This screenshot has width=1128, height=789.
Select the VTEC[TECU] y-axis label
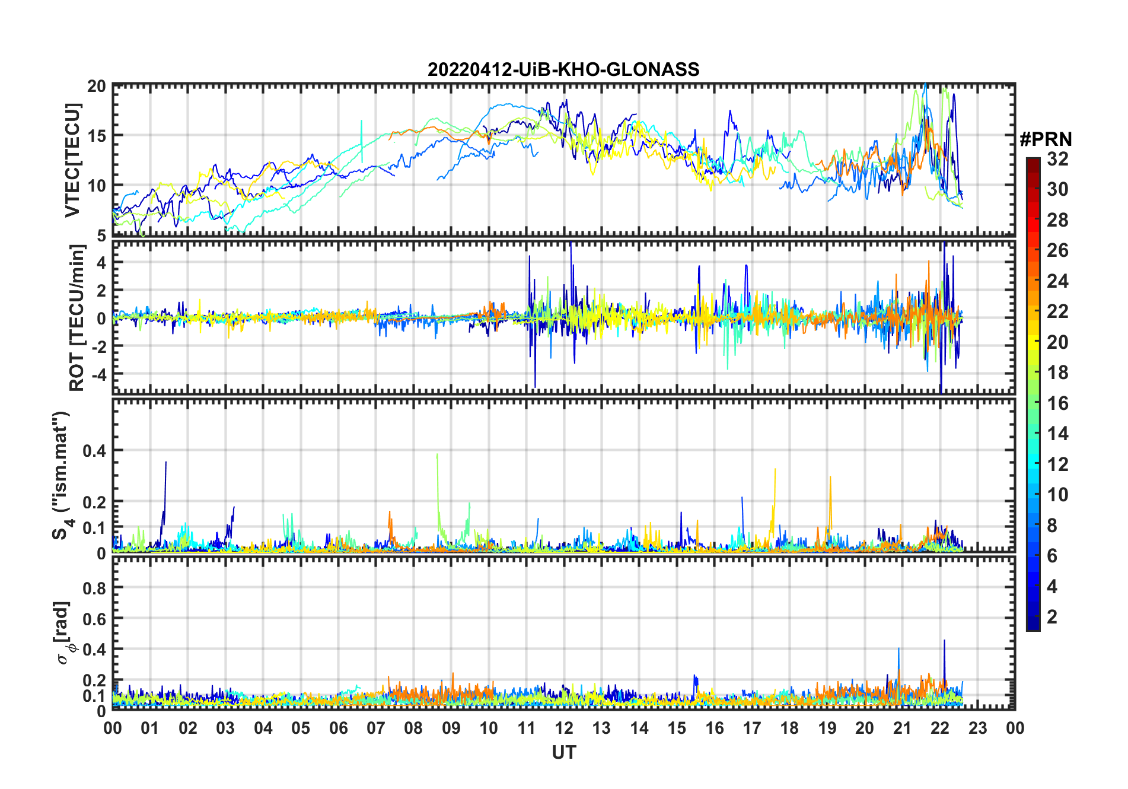[72, 160]
